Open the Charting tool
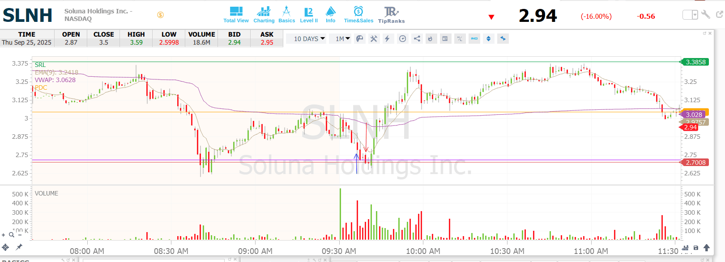Screen dimensions: 725x262 coord(264,15)
